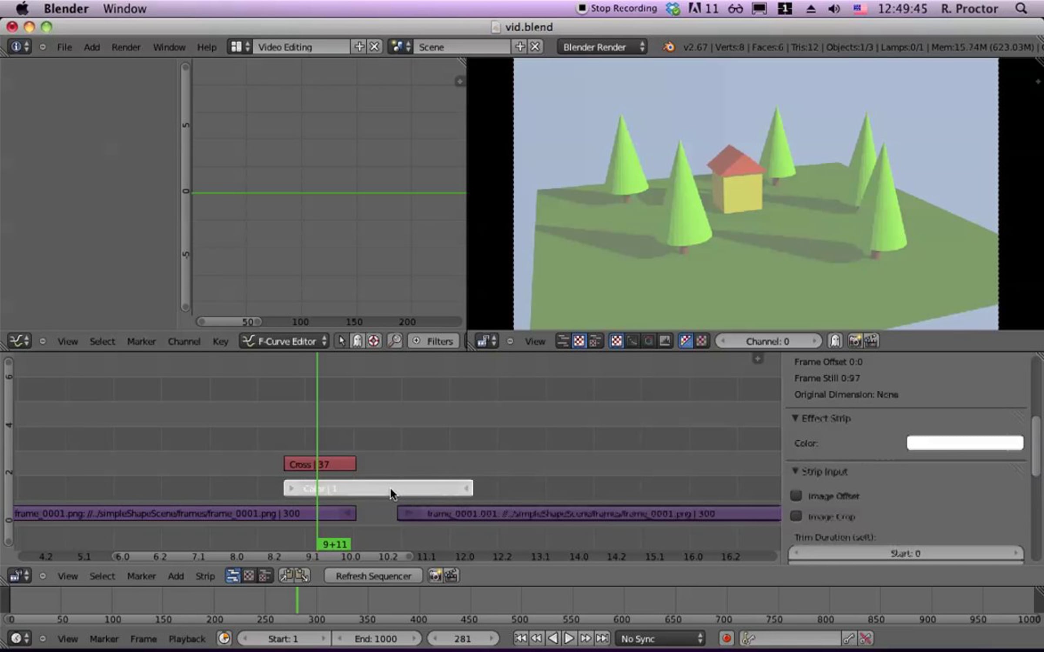The height and width of the screenshot is (652, 1044).
Task: Open the Blender Render engine dropdown
Action: [602, 47]
